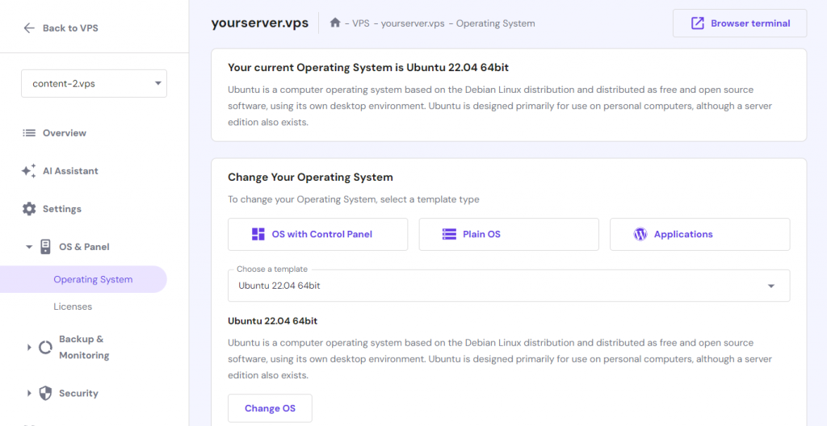Click the Overview list icon in sidebar
Image resolution: width=827 pixels, height=426 pixels.
coord(29,133)
